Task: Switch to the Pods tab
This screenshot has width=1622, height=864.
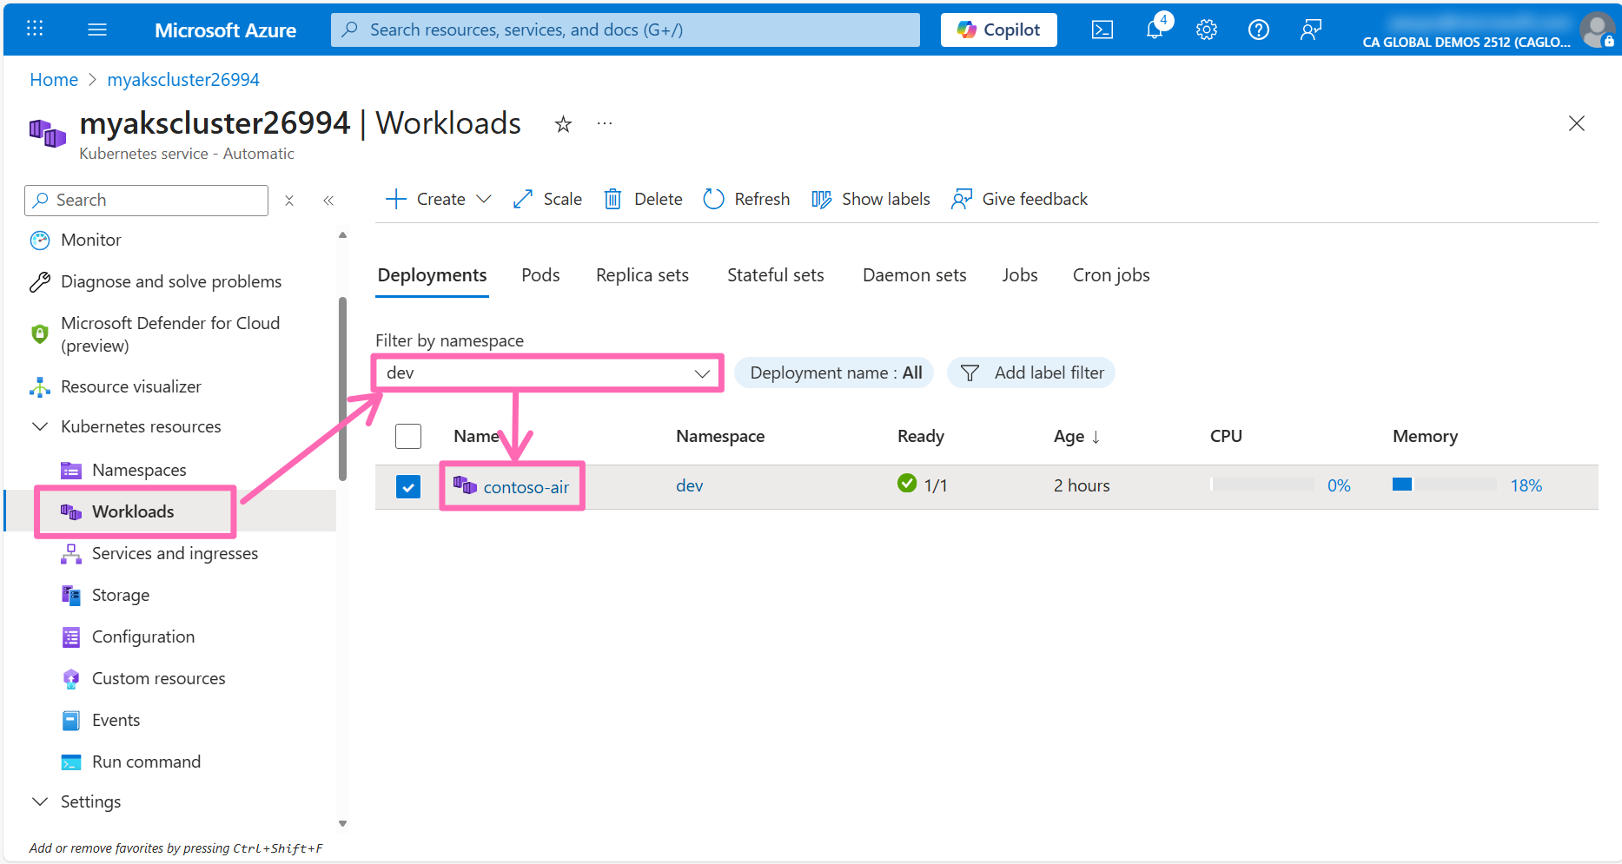Action: point(540,275)
